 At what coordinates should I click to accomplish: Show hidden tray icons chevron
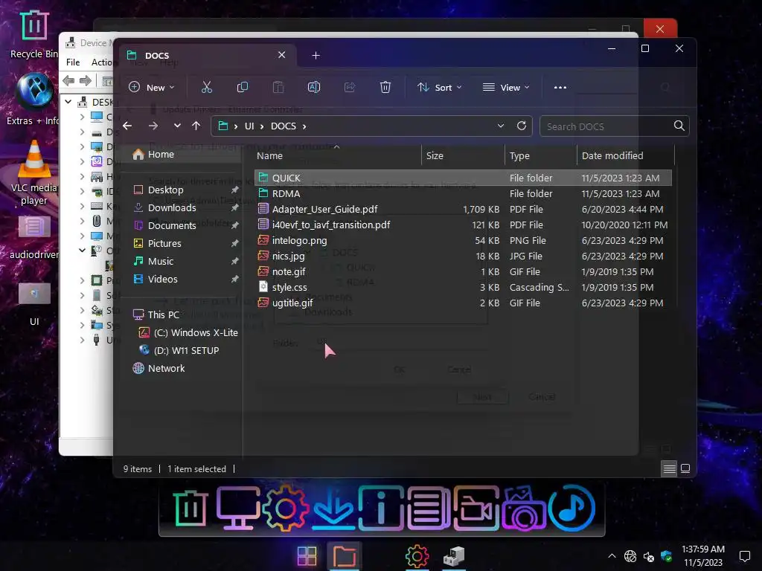coord(612,556)
